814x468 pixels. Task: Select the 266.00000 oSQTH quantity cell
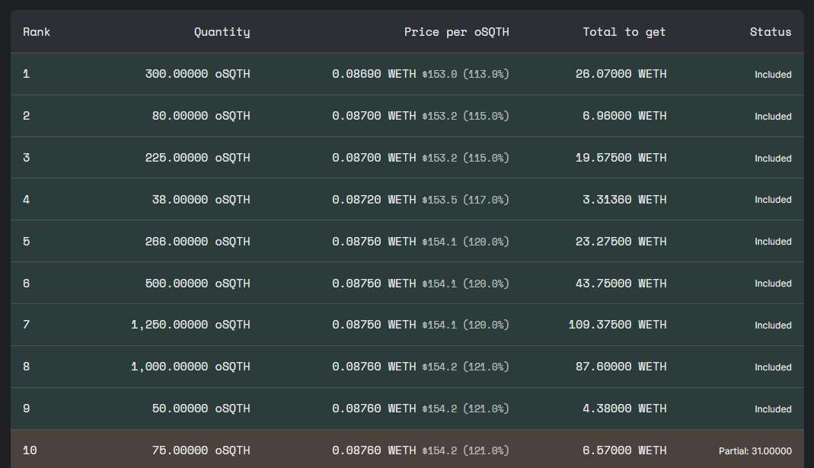pos(197,242)
